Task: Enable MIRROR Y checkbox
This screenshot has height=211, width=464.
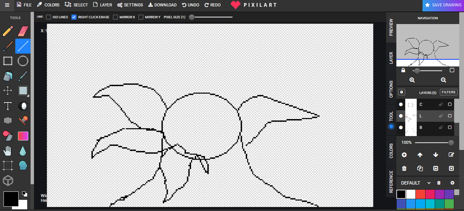Action: (x=141, y=17)
